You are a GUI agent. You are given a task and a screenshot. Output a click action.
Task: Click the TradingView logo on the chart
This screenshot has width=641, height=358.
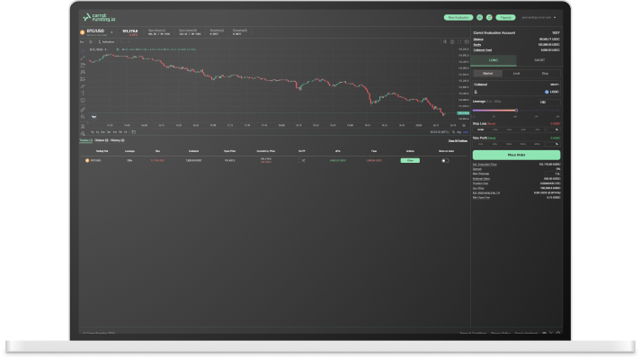[94, 117]
